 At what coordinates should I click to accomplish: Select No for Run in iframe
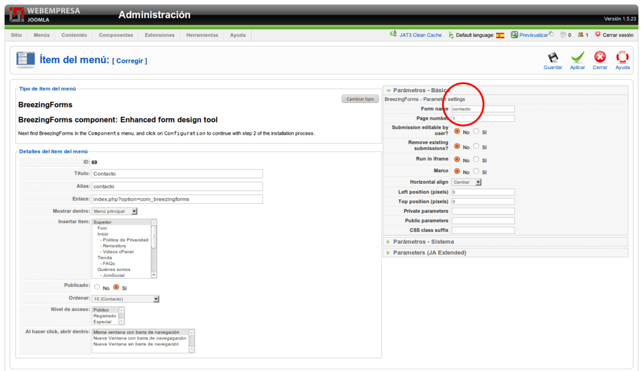point(457,159)
